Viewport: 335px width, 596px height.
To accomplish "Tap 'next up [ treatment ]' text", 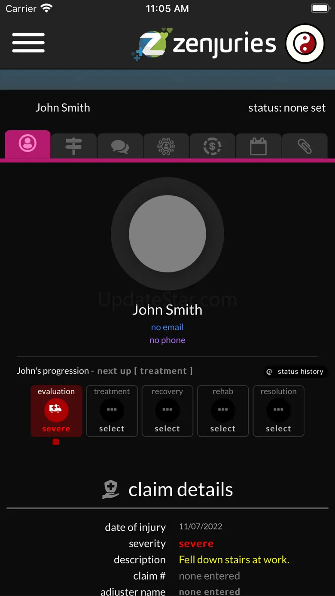I will pyautogui.click(x=145, y=371).
